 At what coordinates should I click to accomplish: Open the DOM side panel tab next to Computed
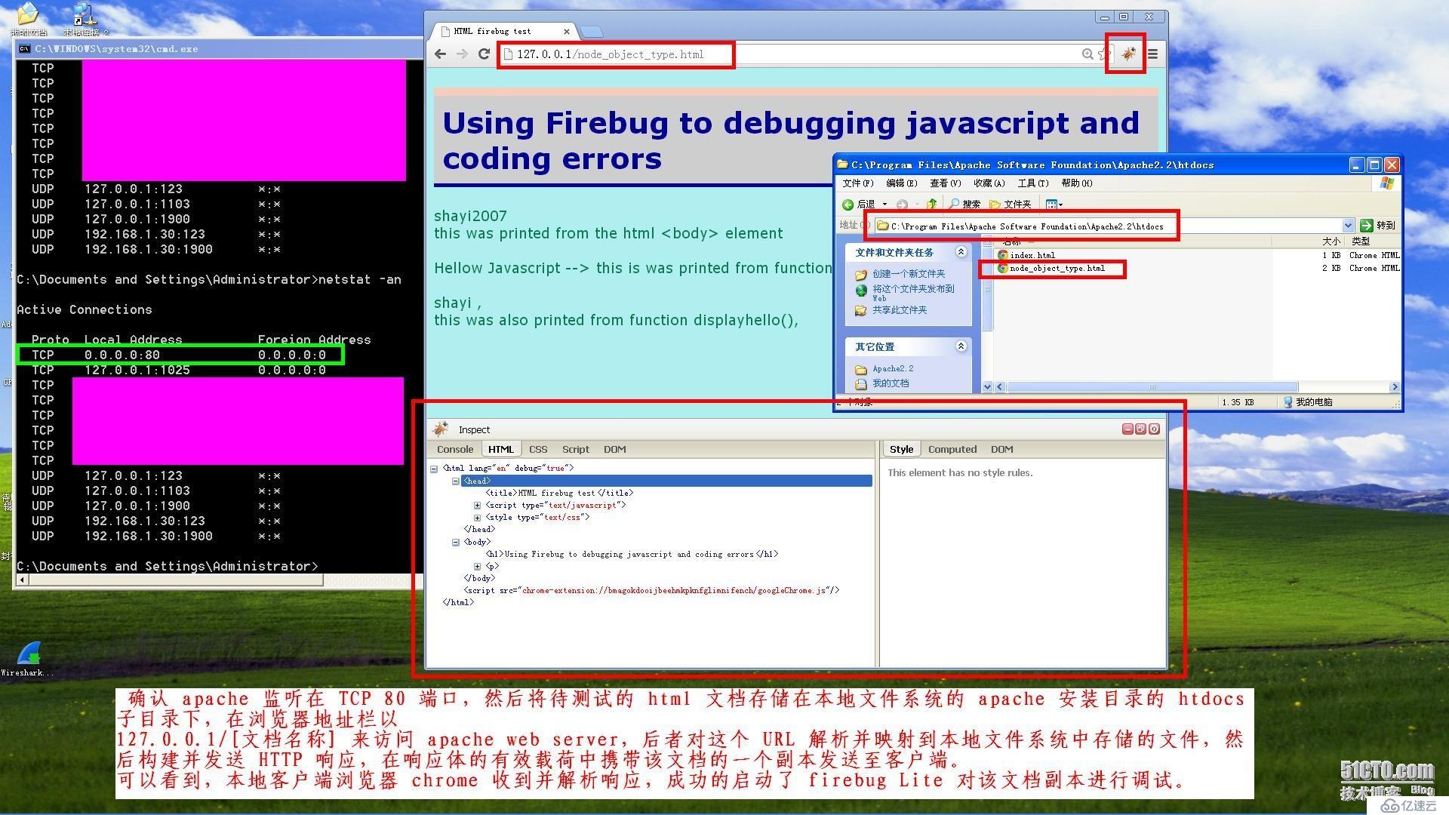(1001, 449)
